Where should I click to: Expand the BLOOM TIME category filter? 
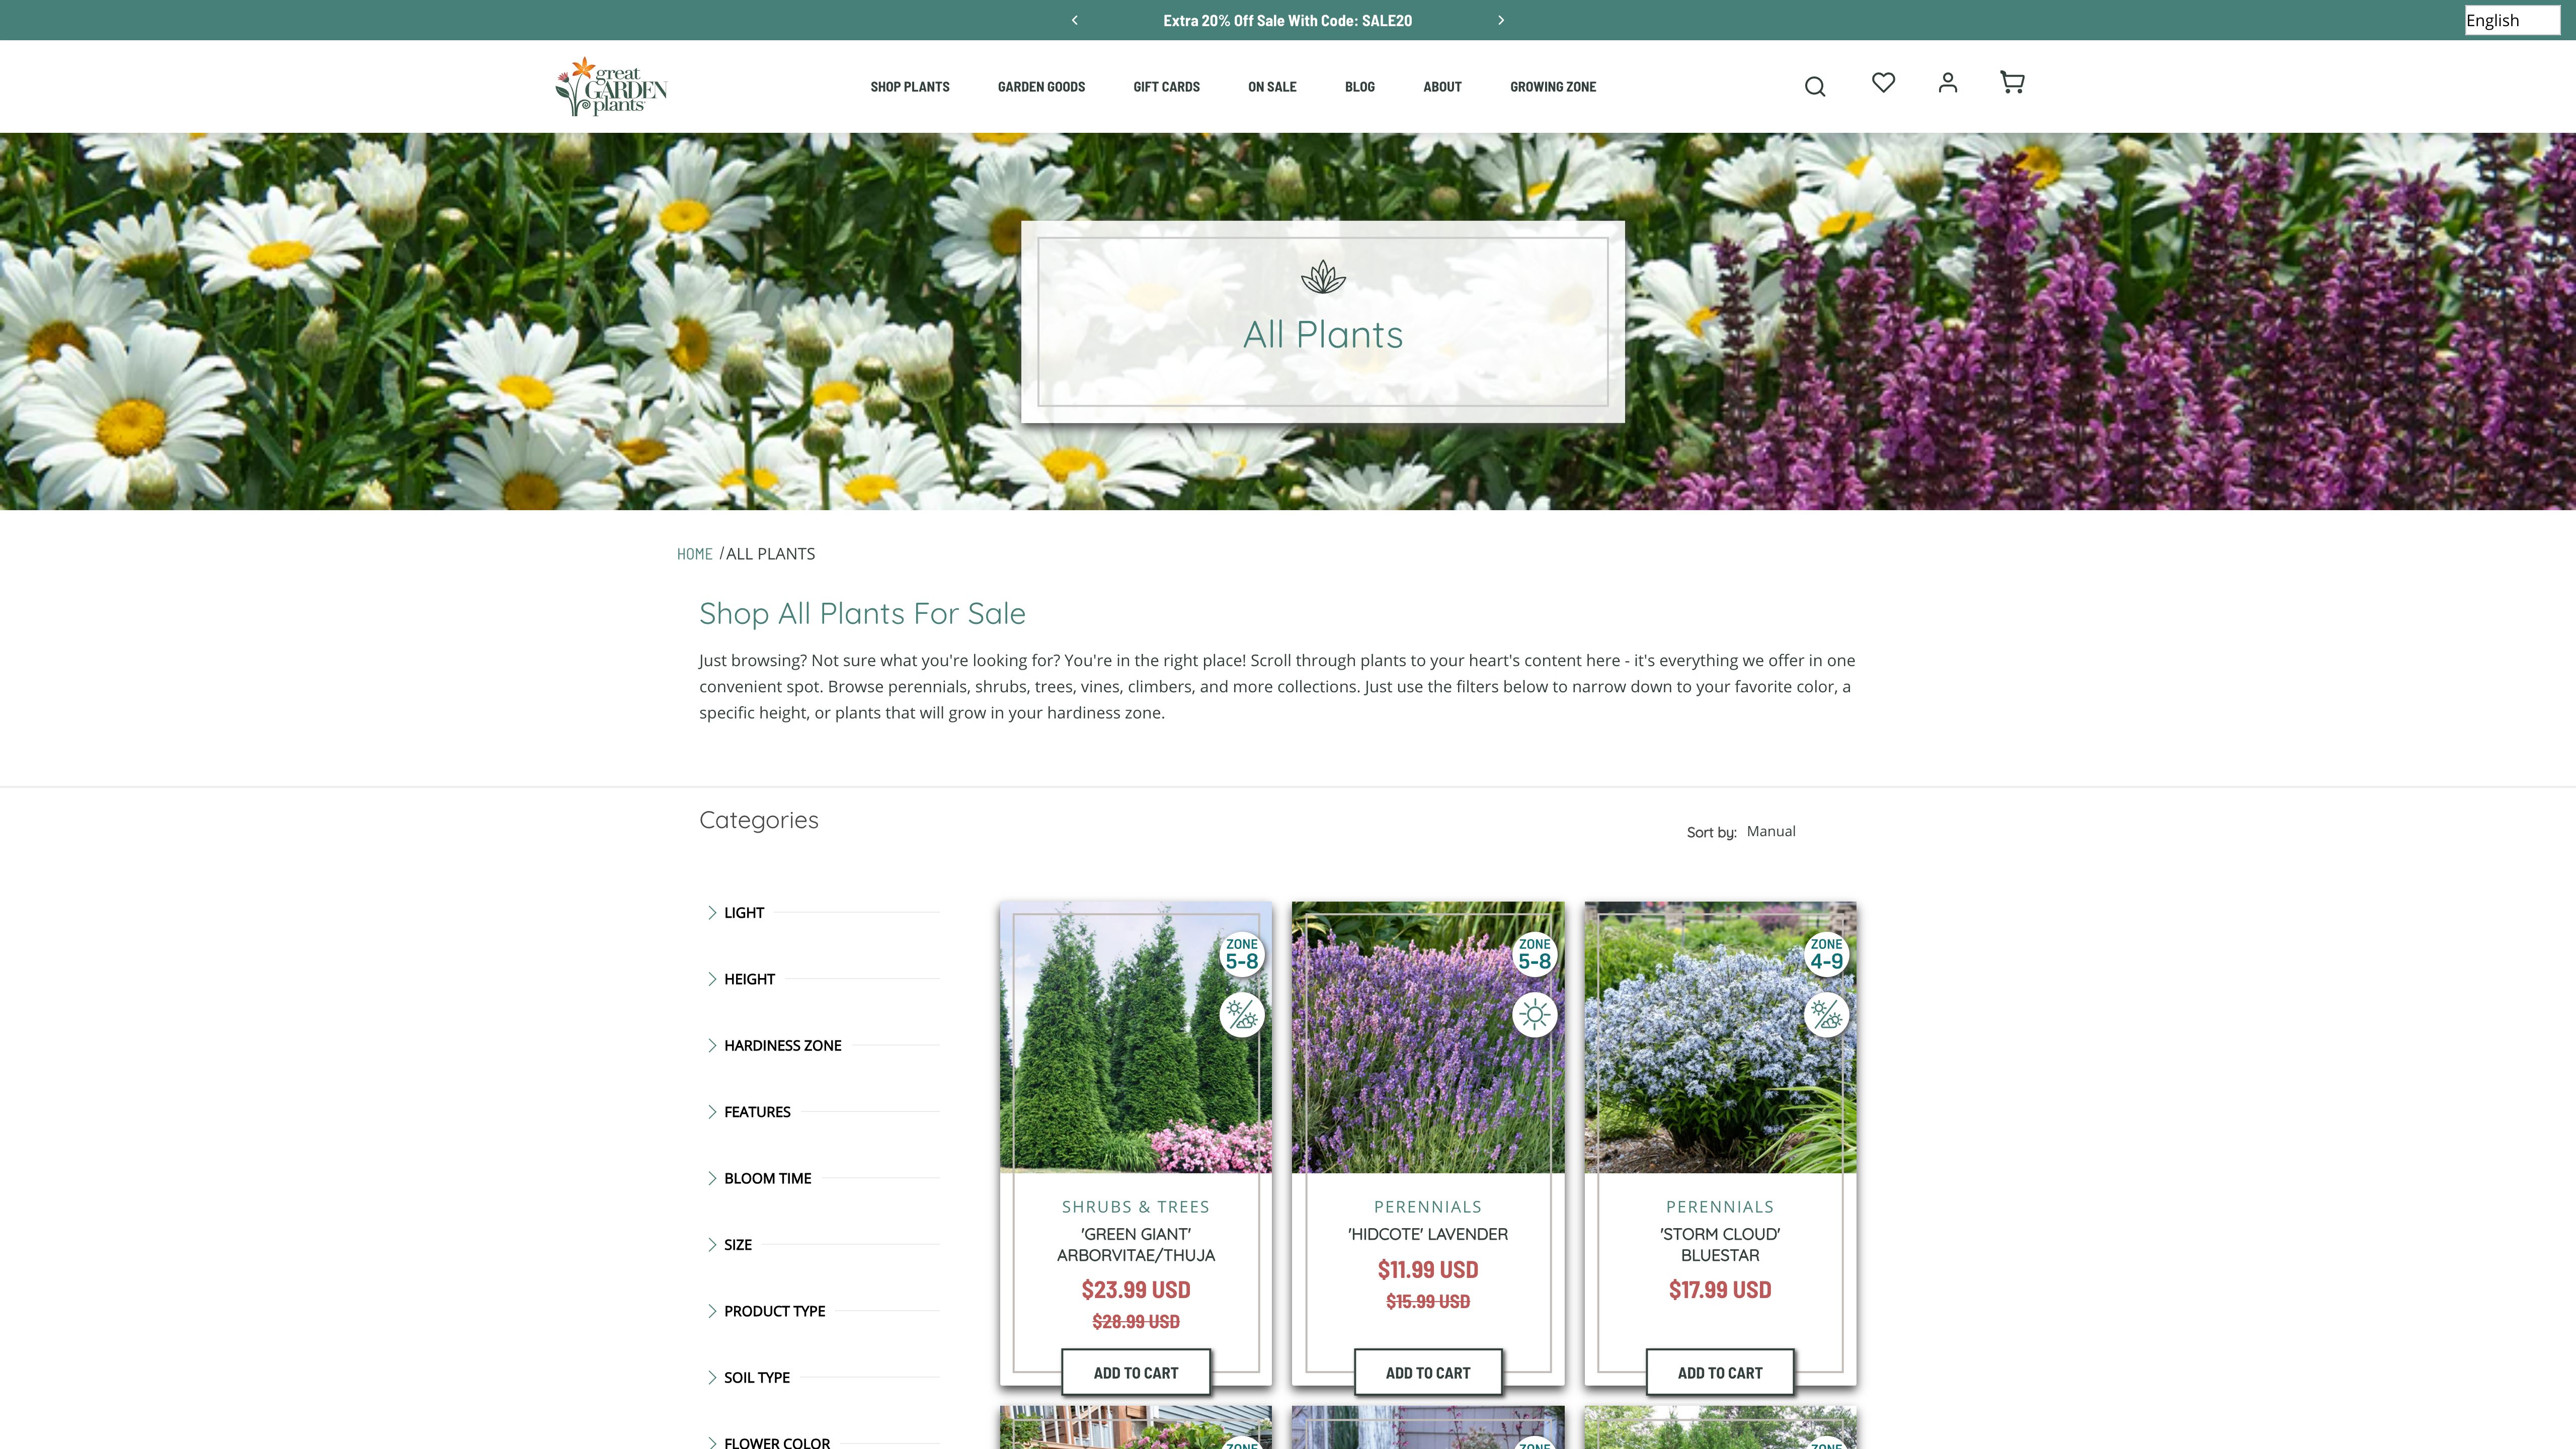pos(766,1176)
